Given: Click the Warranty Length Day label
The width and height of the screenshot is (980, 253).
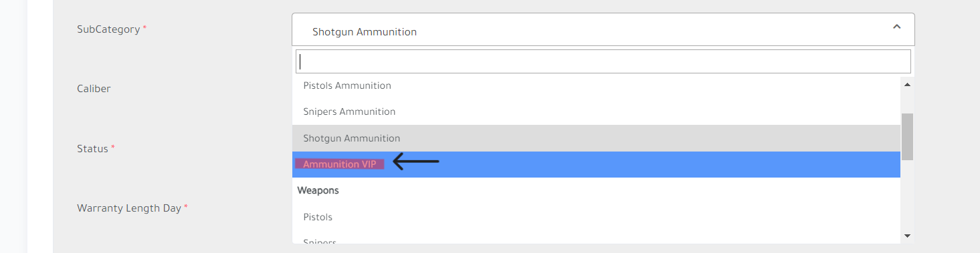Looking at the screenshot, I should tap(129, 208).
